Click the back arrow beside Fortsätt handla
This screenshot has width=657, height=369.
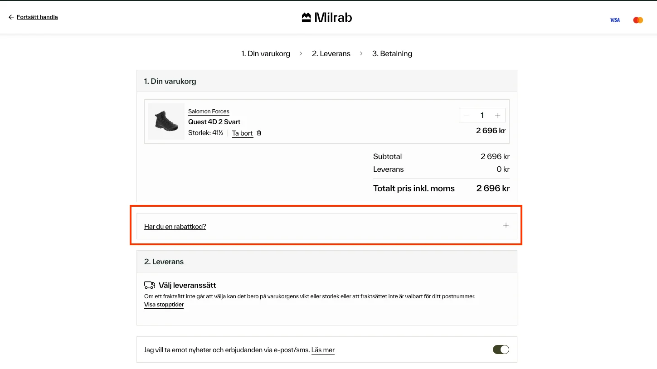[11, 17]
